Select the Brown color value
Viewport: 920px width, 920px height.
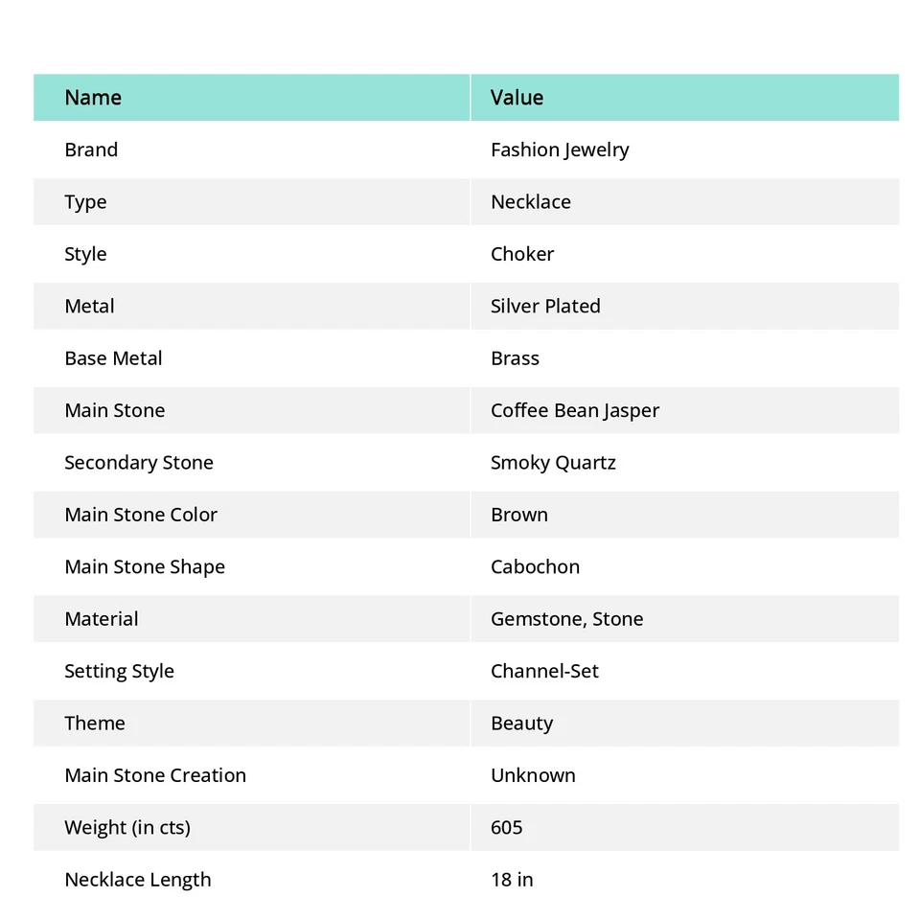coord(519,515)
